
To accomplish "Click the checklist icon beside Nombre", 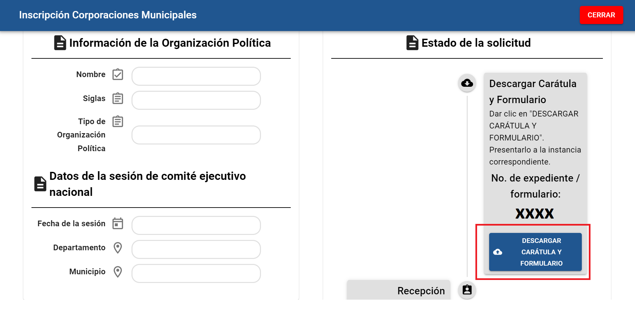I will coord(118,74).
